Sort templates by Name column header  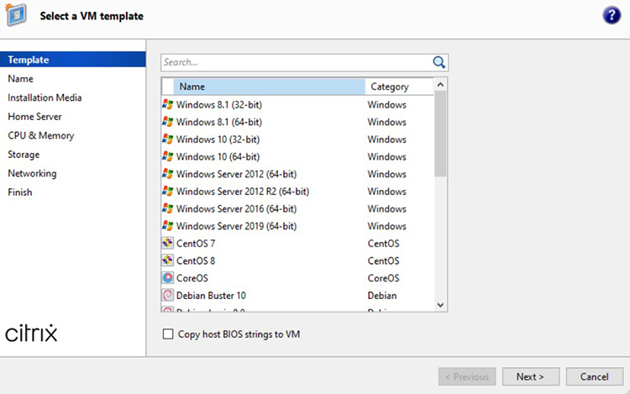pyautogui.click(x=269, y=87)
